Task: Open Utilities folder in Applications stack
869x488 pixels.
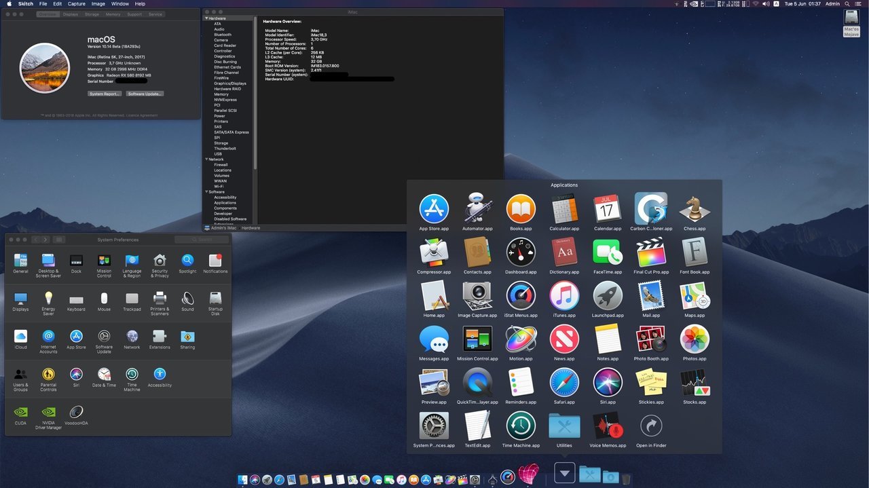Action: [564, 429]
